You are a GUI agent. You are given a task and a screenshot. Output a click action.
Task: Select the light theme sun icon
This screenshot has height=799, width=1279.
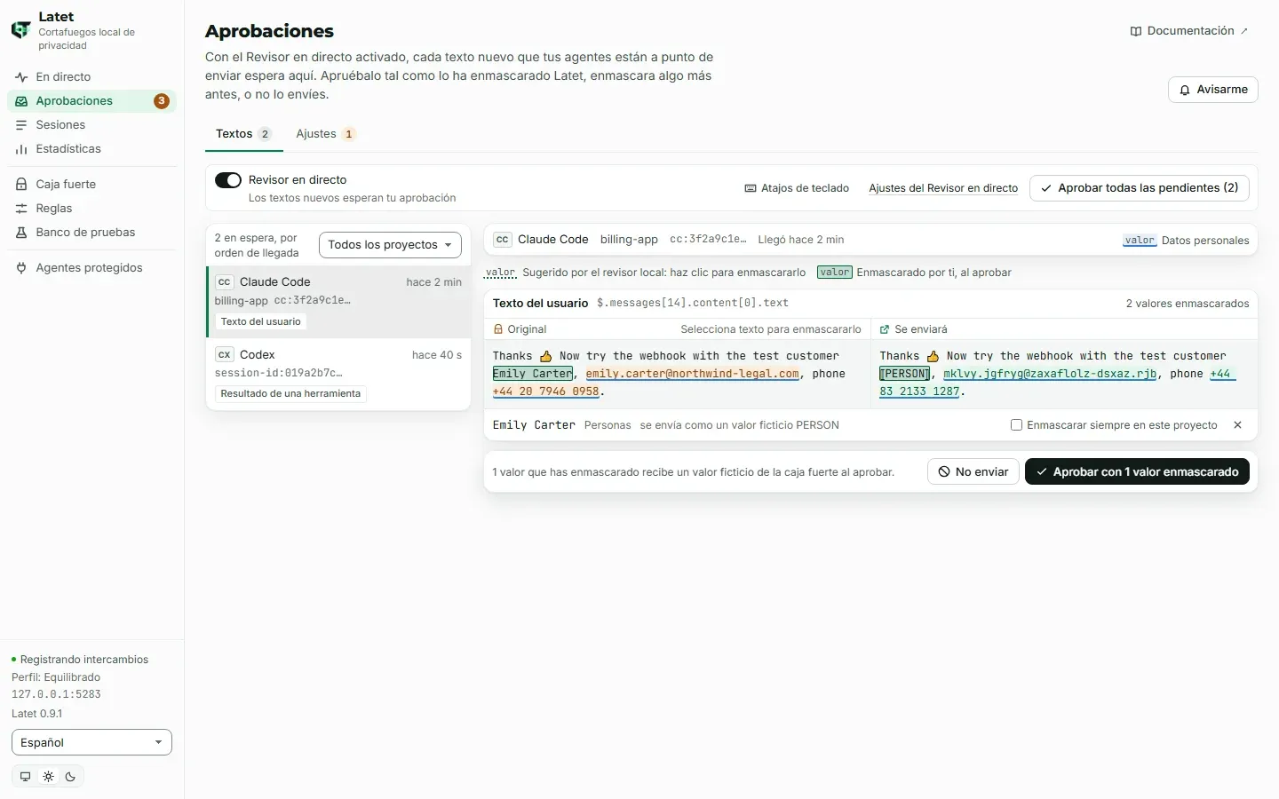pyautogui.click(x=48, y=776)
